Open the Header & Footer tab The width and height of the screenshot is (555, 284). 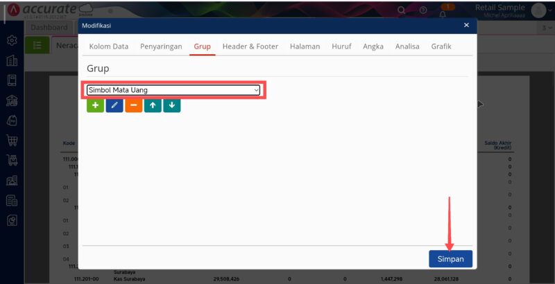[x=250, y=46]
